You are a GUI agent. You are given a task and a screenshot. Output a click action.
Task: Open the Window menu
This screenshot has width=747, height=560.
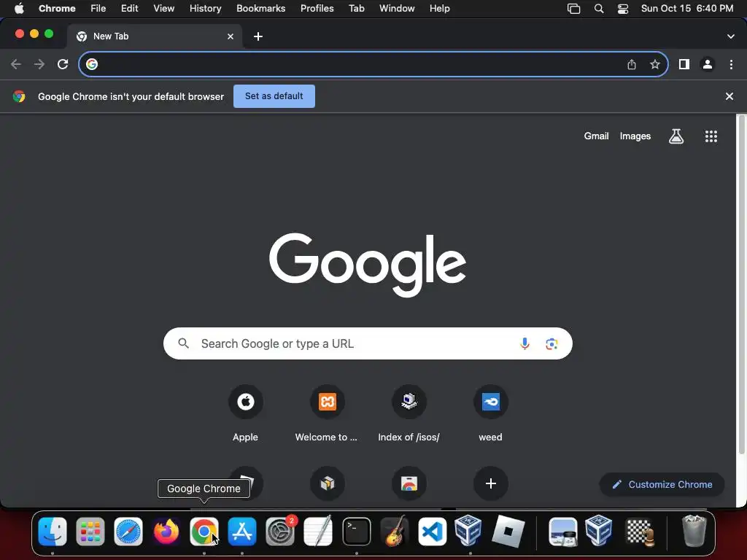(397, 9)
